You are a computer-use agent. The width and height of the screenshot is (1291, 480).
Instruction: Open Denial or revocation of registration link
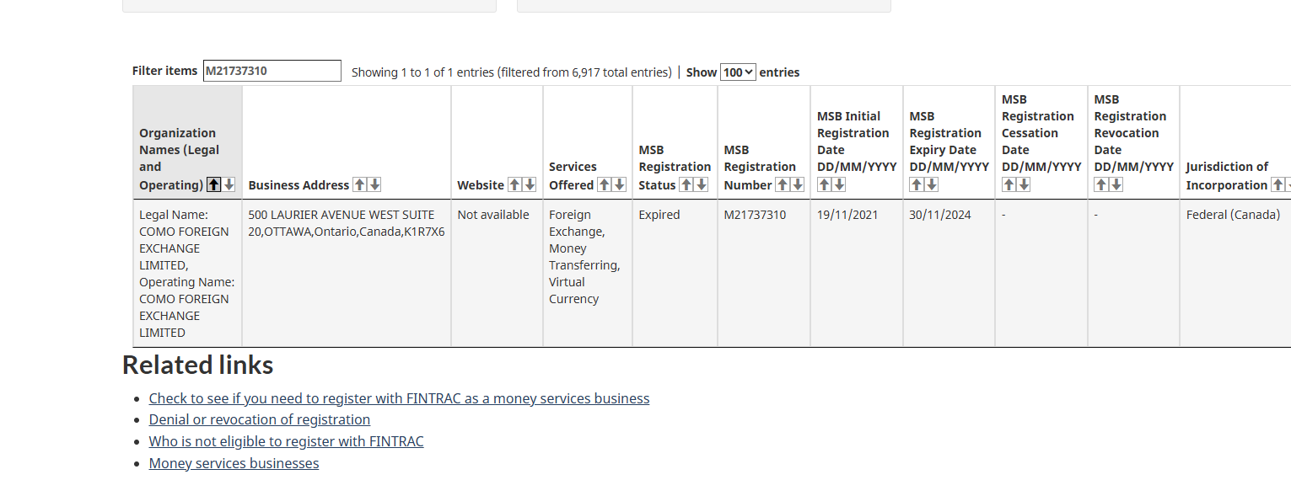[259, 419]
